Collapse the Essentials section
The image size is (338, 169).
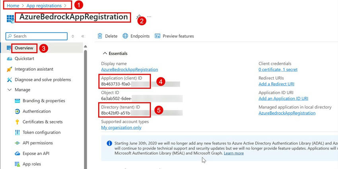(x=105, y=53)
